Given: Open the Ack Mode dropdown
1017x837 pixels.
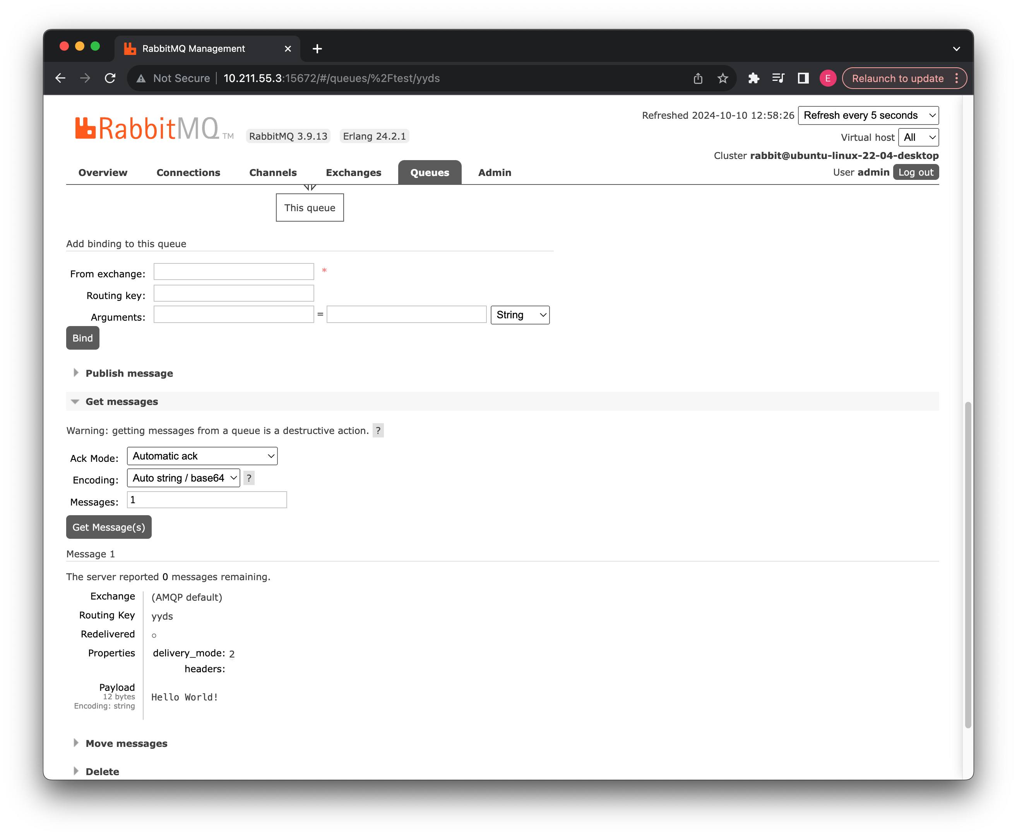Looking at the screenshot, I should 202,456.
